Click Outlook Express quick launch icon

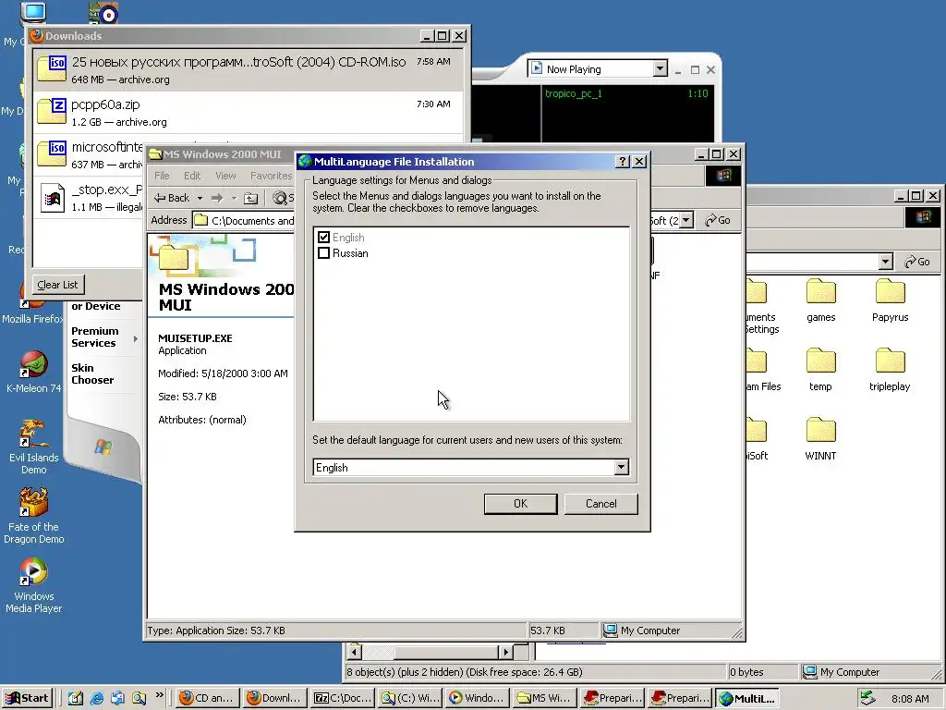(117, 698)
